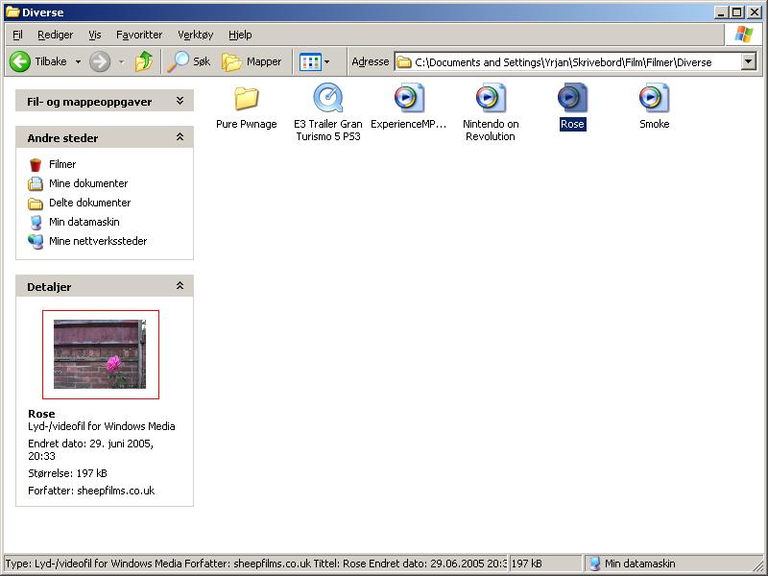This screenshot has width=768, height=576.
Task: Select the Nintendo on Revolution video icon
Action: click(491, 97)
